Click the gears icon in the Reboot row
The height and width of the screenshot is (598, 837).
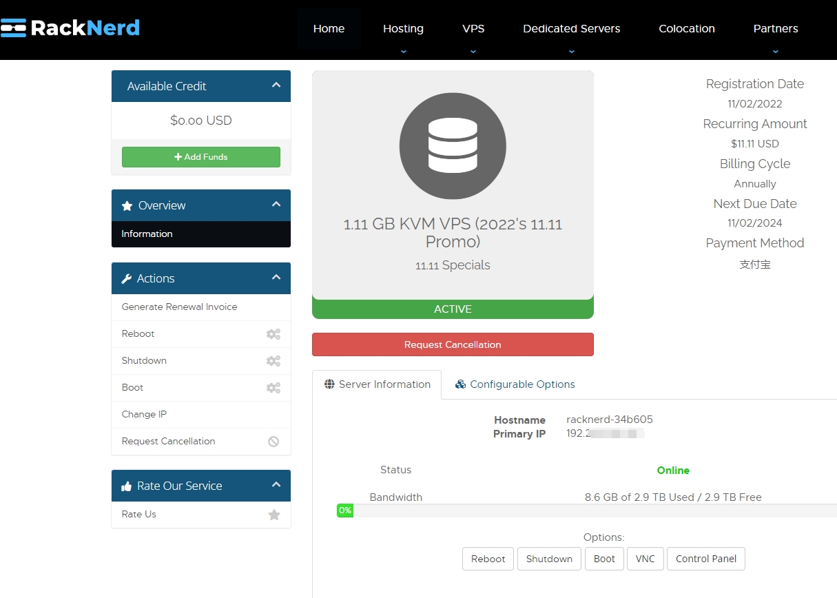point(273,334)
